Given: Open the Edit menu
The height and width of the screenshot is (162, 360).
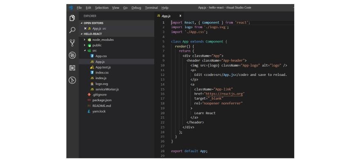Looking at the screenshot, I should pyautogui.click(x=88, y=8).
